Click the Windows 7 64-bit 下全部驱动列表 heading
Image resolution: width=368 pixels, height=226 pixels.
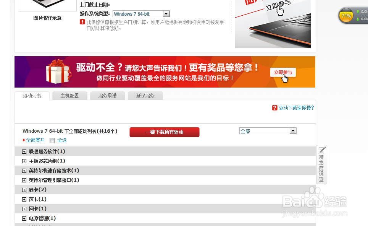[70, 131]
